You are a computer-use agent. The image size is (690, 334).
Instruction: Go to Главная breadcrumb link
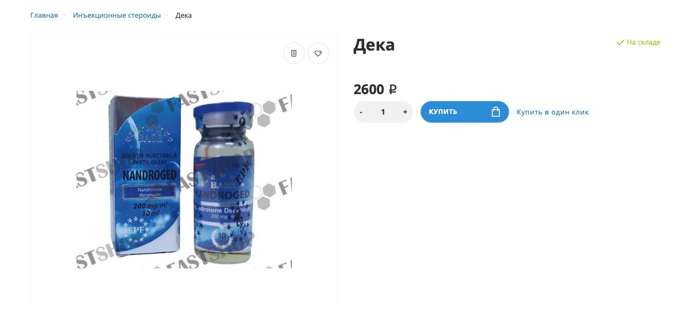44,15
